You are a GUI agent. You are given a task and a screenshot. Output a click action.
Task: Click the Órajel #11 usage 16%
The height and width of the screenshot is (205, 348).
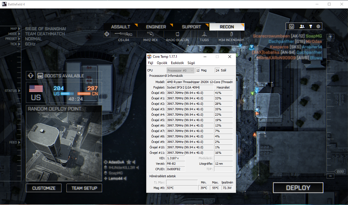pyautogui.click(x=223, y=153)
